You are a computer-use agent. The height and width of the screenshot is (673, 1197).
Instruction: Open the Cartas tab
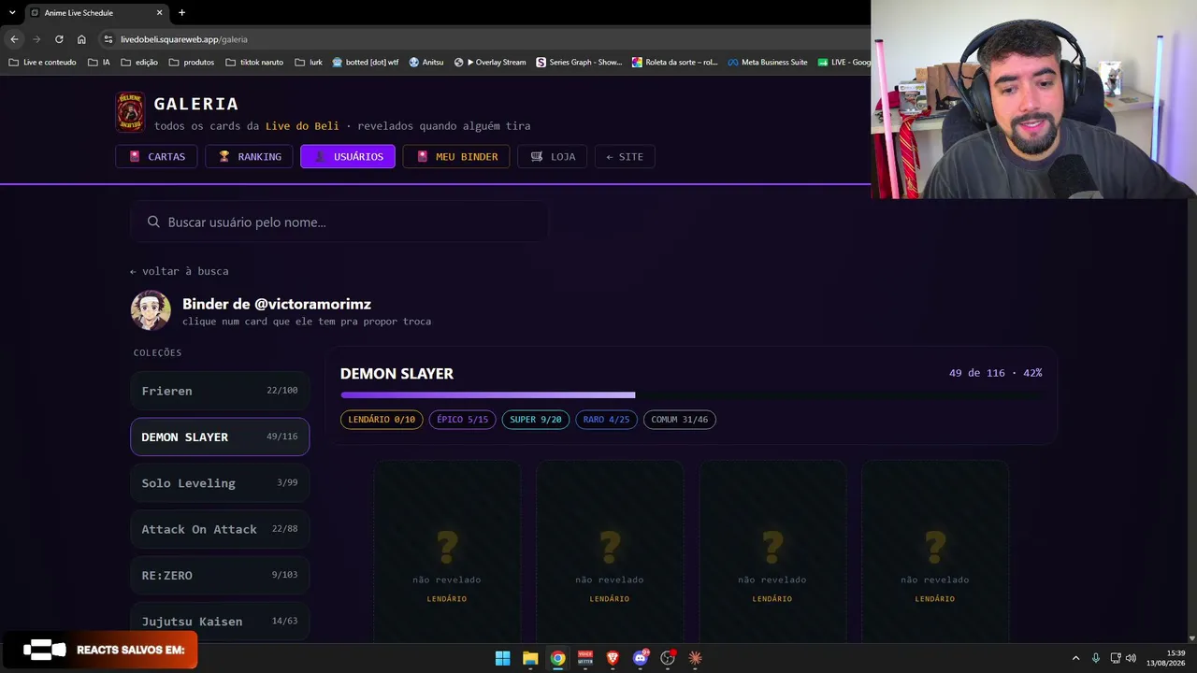tap(156, 157)
